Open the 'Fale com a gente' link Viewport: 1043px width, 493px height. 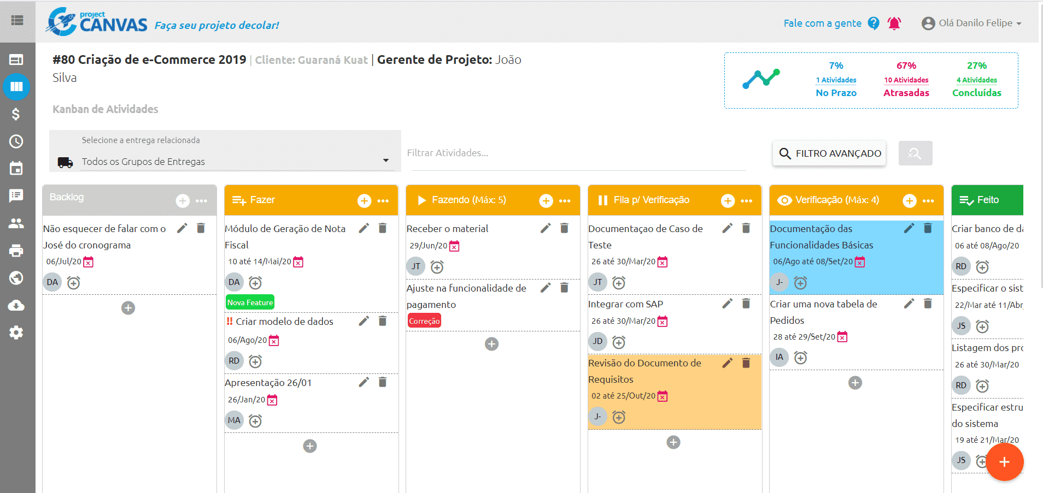click(x=822, y=23)
